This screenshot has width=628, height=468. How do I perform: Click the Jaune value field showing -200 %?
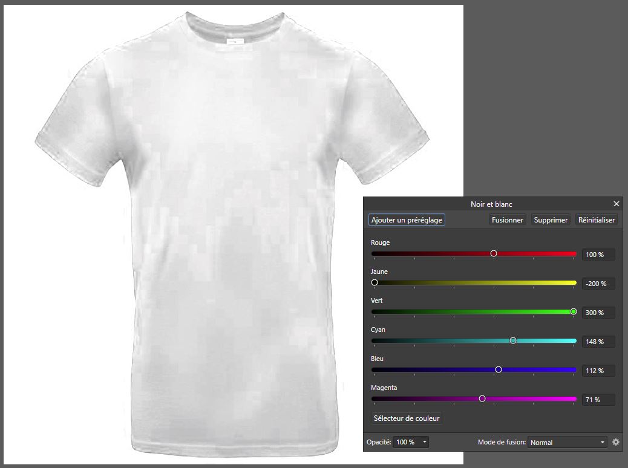click(x=598, y=284)
